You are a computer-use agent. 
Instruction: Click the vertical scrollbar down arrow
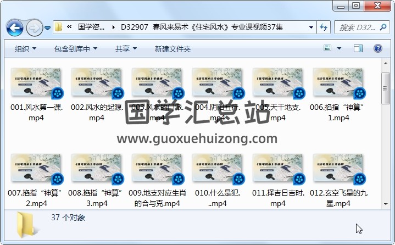[x=386, y=204]
